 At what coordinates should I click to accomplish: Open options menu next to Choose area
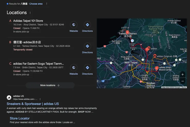click(46, 4)
